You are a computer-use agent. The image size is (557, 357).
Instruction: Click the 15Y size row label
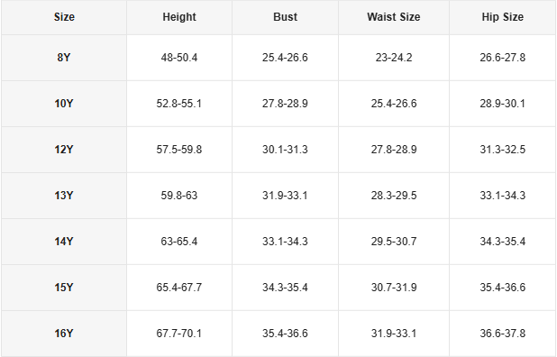[x=64, y=288]
